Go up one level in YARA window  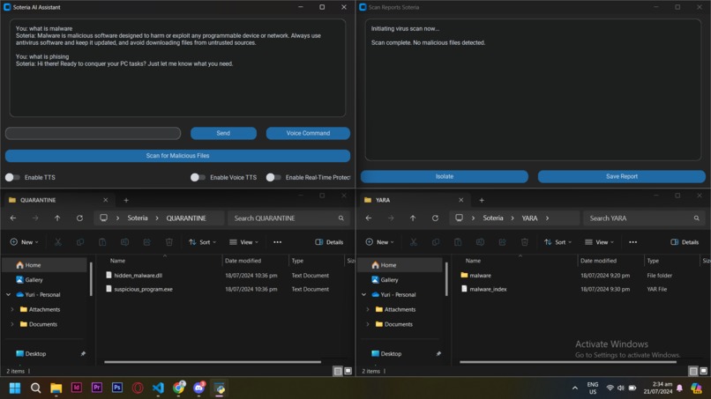tap(413, 218)
